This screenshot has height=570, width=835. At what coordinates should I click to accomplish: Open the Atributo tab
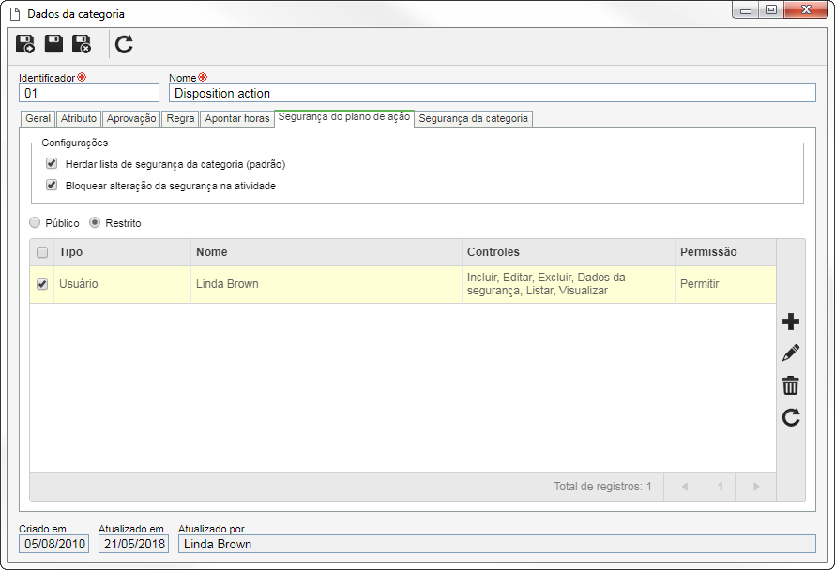coord(79,118)
